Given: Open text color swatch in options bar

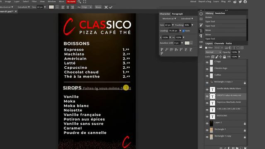Looking at the screenshot, I should tap(51, 7).
